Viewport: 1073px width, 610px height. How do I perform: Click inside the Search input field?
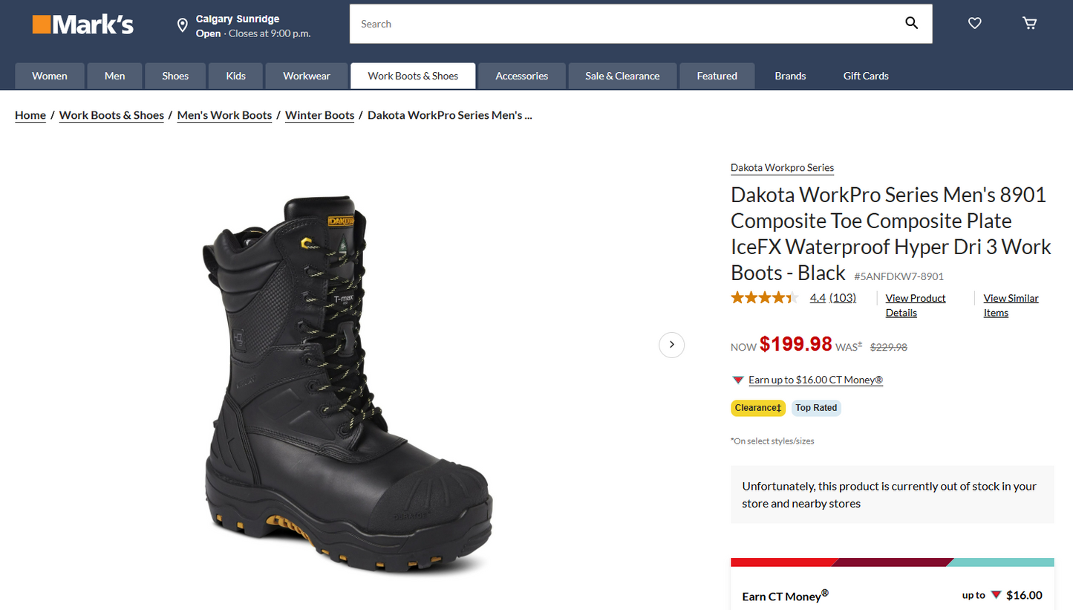[594, 23]
